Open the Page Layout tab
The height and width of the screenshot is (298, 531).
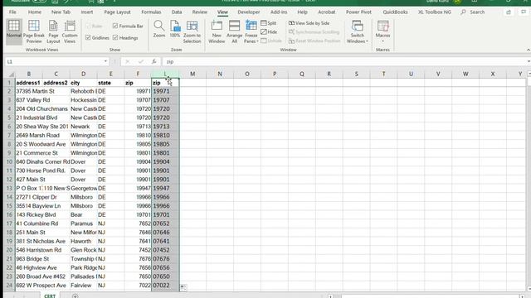(117, 12)
